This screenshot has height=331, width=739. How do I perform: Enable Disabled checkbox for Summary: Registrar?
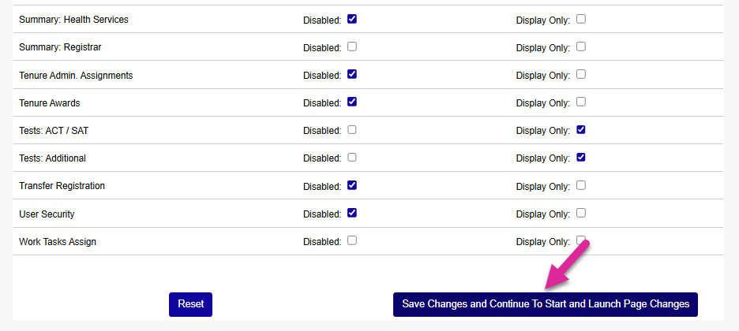coord(352,46)
